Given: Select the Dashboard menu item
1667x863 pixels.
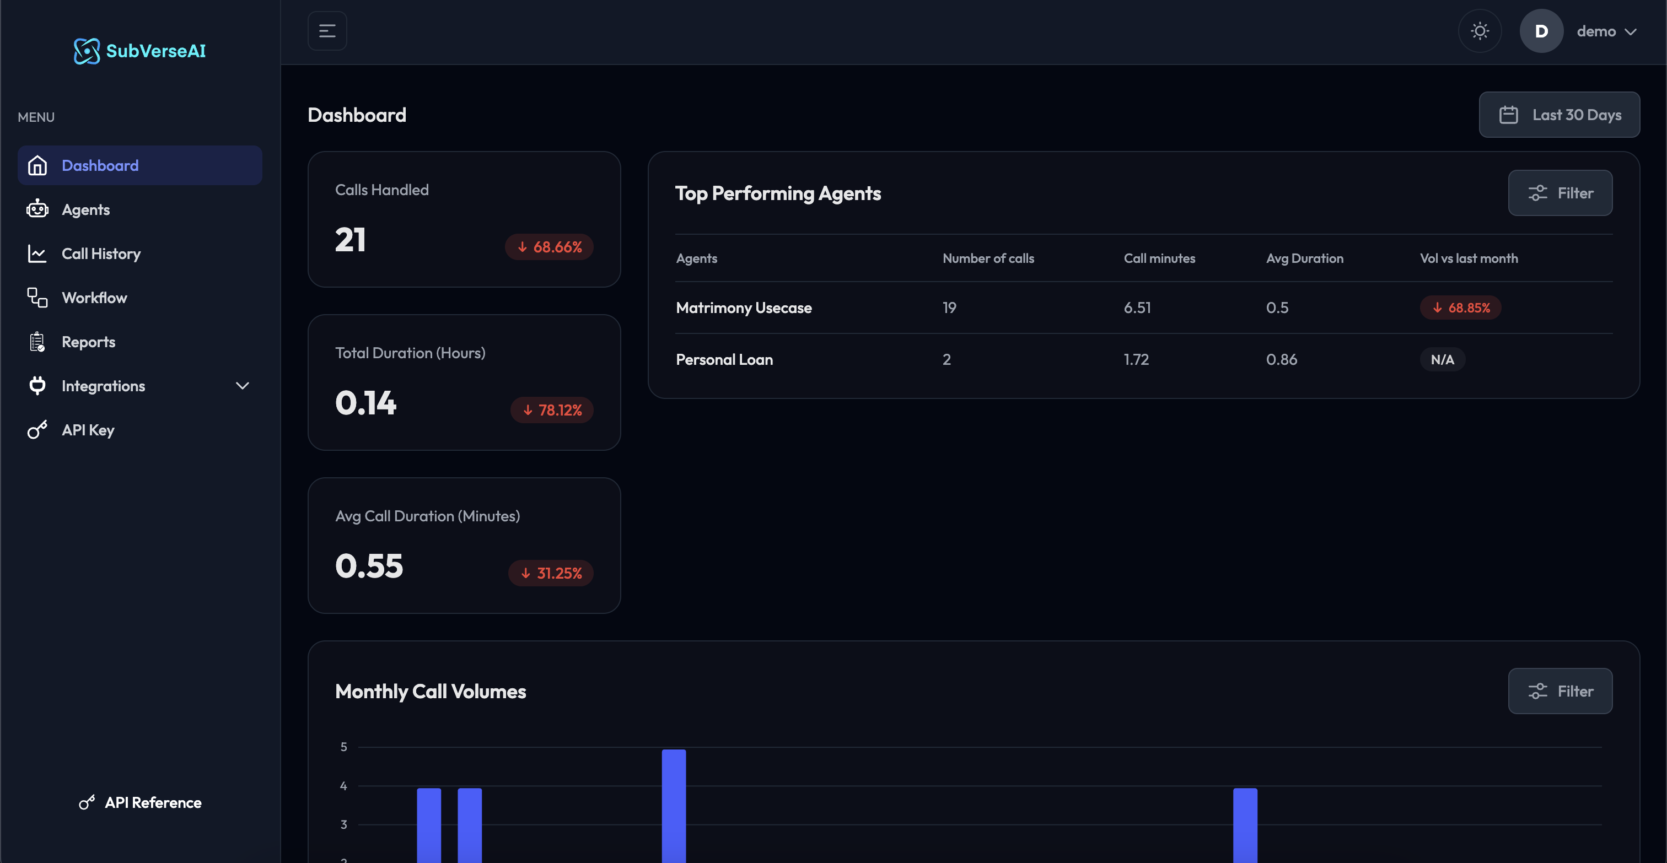Looking at the screenshot, I should (x=100, y=166).
